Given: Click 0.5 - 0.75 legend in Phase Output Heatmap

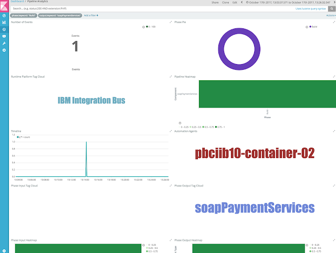Looking at the screenshot, I should (315, 251).
